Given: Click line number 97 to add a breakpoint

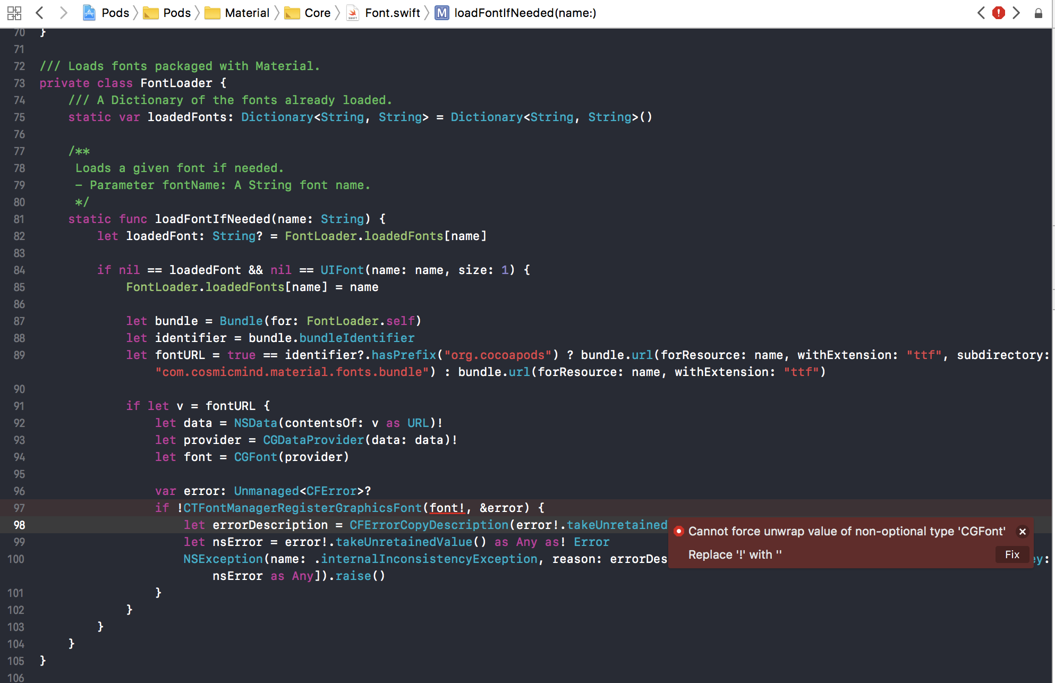Looking at the screenshot, I should [x=19, y=508].
